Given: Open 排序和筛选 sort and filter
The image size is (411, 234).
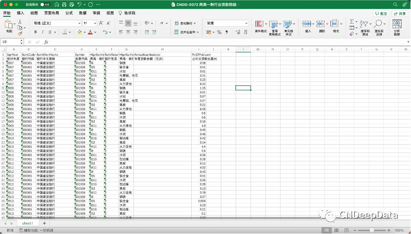Looking at the screenshot, I should coord(365,28).
